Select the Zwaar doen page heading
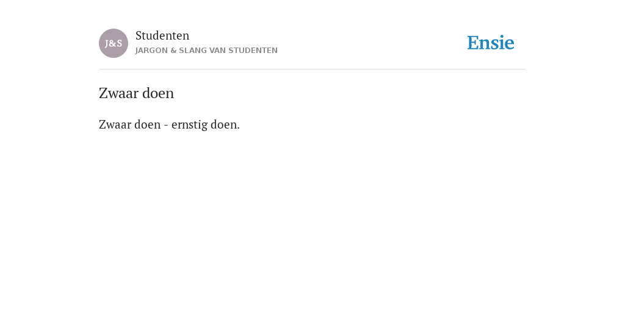This screenshot has height=312, width=625. click(136, 93)
